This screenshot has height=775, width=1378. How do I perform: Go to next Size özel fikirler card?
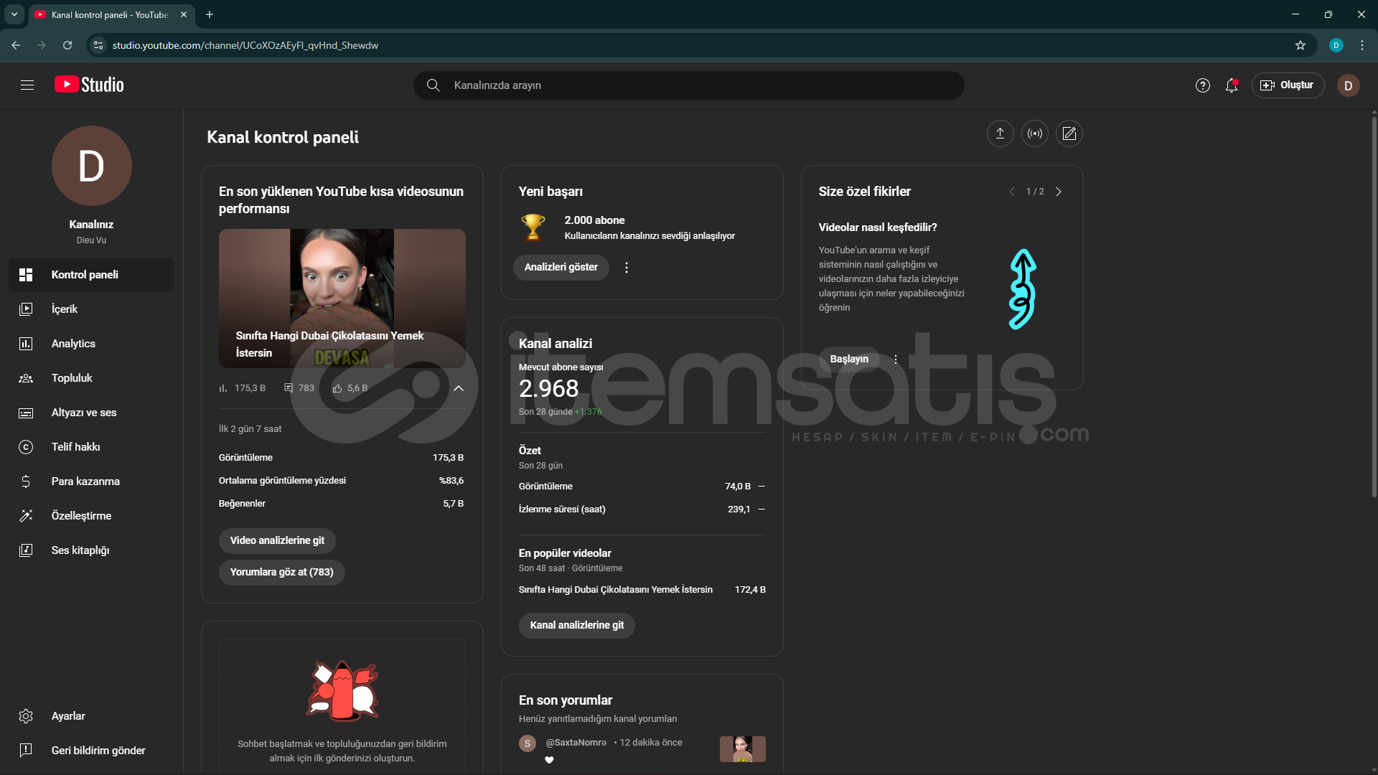coord(1059,192)
